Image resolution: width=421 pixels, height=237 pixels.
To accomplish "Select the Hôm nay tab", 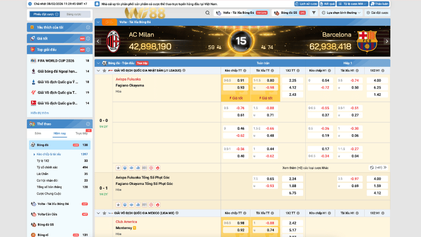I will pyautogui.click(x=59, y=133).
